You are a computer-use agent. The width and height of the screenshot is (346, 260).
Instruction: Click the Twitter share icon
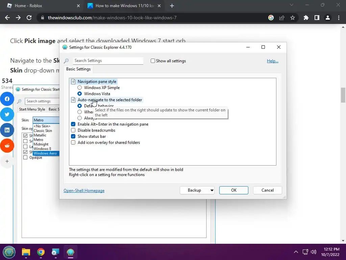(7, 114)
